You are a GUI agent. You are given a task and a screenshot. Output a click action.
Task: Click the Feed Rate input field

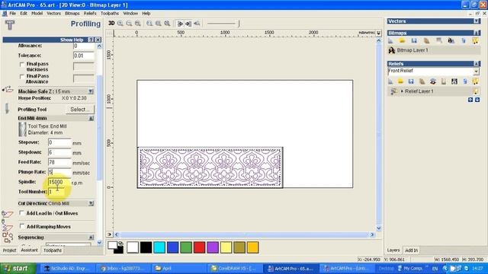click(x=59, y=162)
